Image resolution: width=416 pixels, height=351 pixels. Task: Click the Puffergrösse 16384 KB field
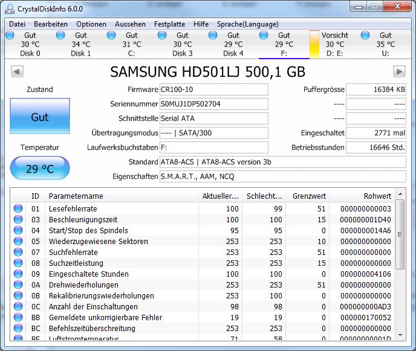click(376, 89)
